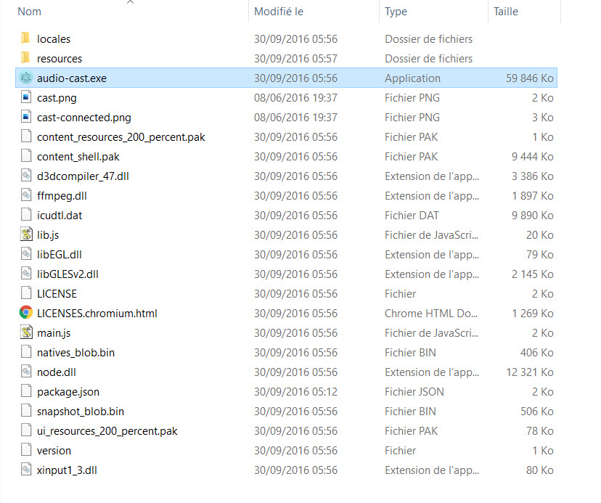Sort files by the Nom column header
601x503 pixels.
coord(29,12)
